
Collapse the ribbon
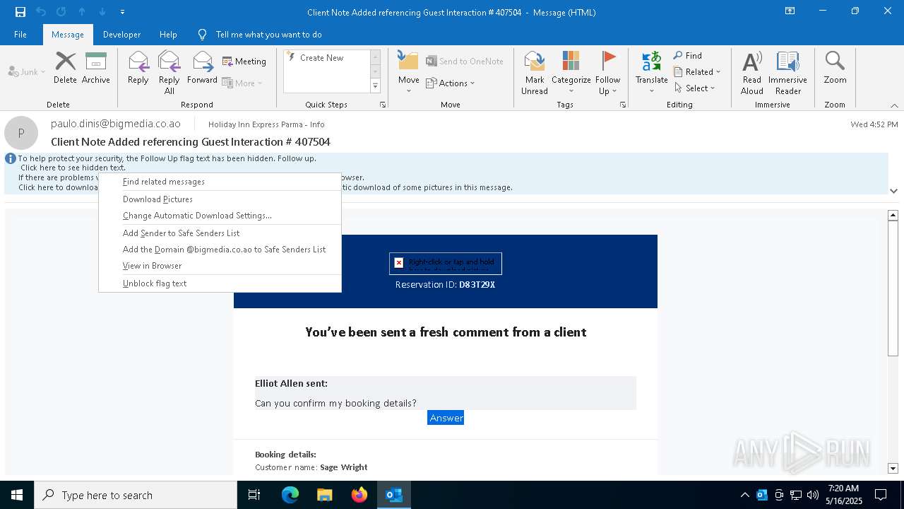(893, 105)
